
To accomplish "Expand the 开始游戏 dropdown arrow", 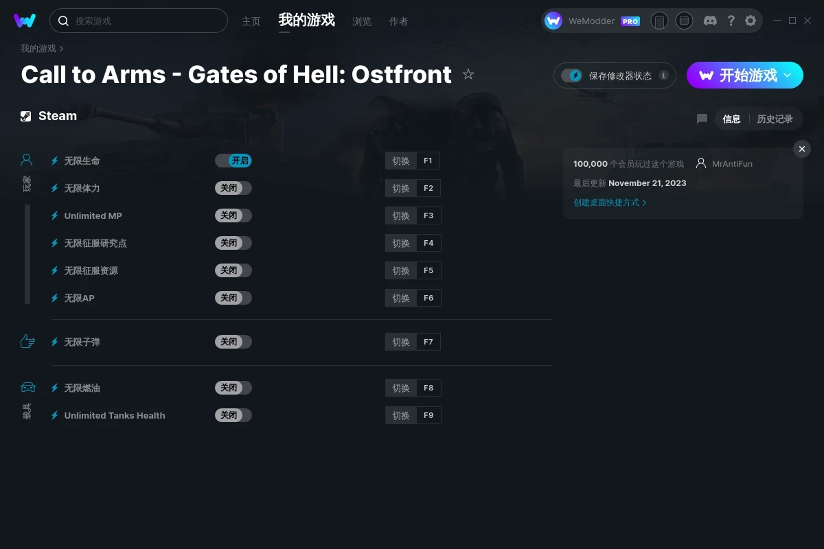I will tap(788, 75).
